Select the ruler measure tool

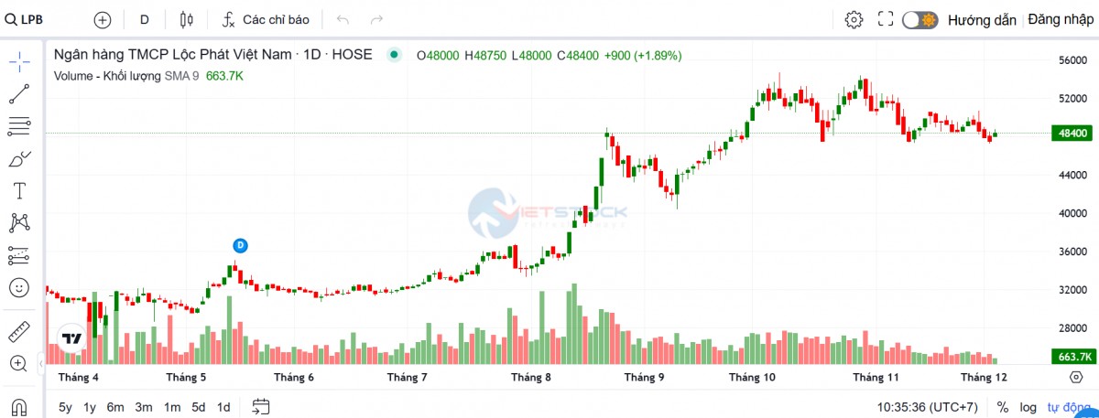19,330
